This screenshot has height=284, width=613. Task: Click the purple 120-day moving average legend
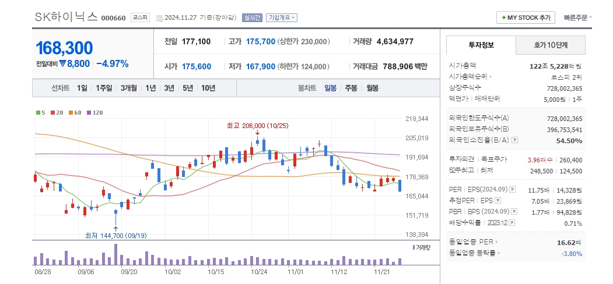point(94,113)
